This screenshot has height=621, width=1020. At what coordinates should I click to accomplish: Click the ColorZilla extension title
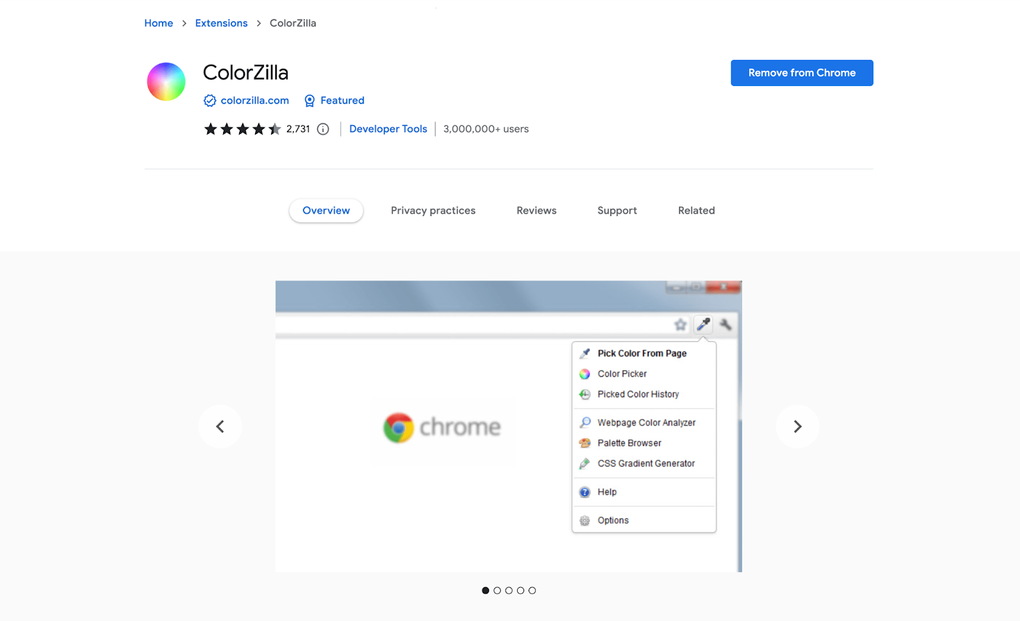[x=245, y=73]
